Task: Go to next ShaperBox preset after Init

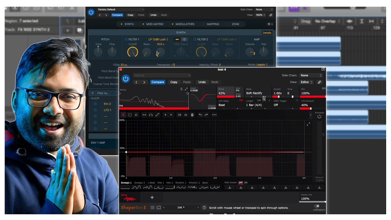Action: (x=198, y=207)
